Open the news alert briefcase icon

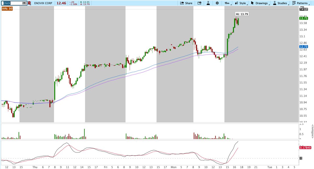point(200,3)
